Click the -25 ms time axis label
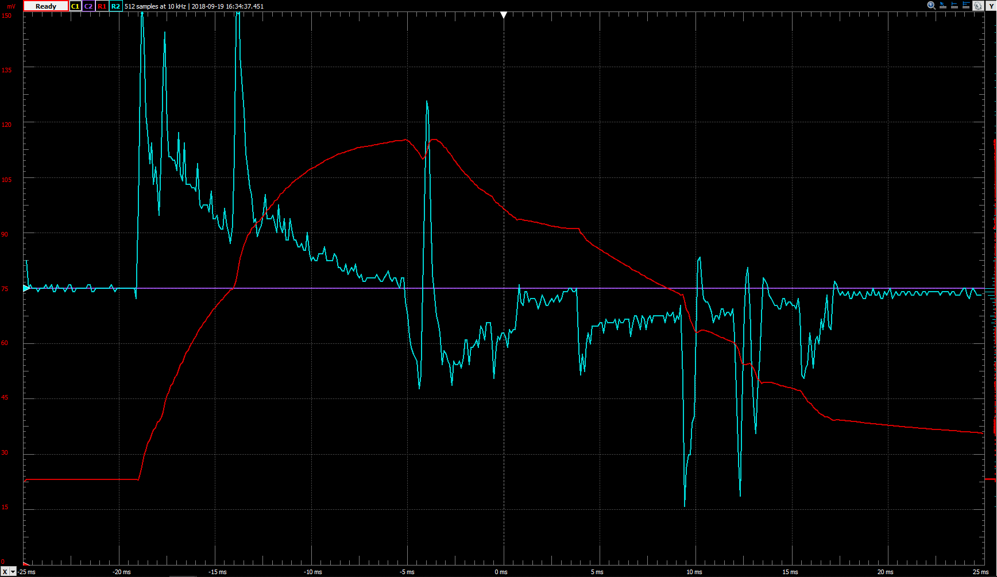This screenshot has height=577, width=997. coord(26,572)
